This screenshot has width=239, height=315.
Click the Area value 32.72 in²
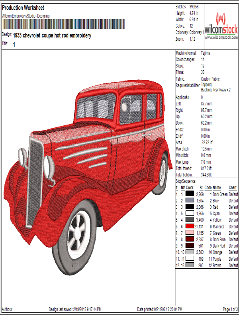click(208, 143)
